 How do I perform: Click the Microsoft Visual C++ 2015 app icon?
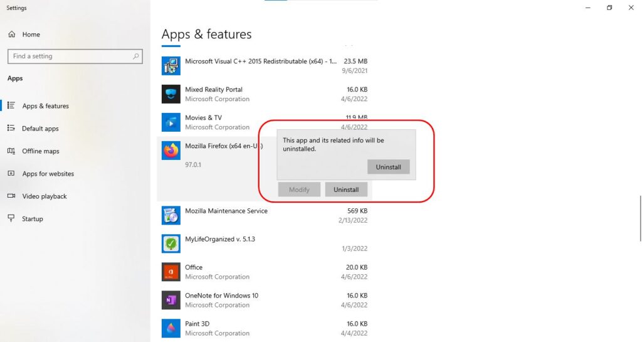point(171,66)
